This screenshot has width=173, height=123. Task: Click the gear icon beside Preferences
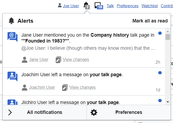pos(94,112)
